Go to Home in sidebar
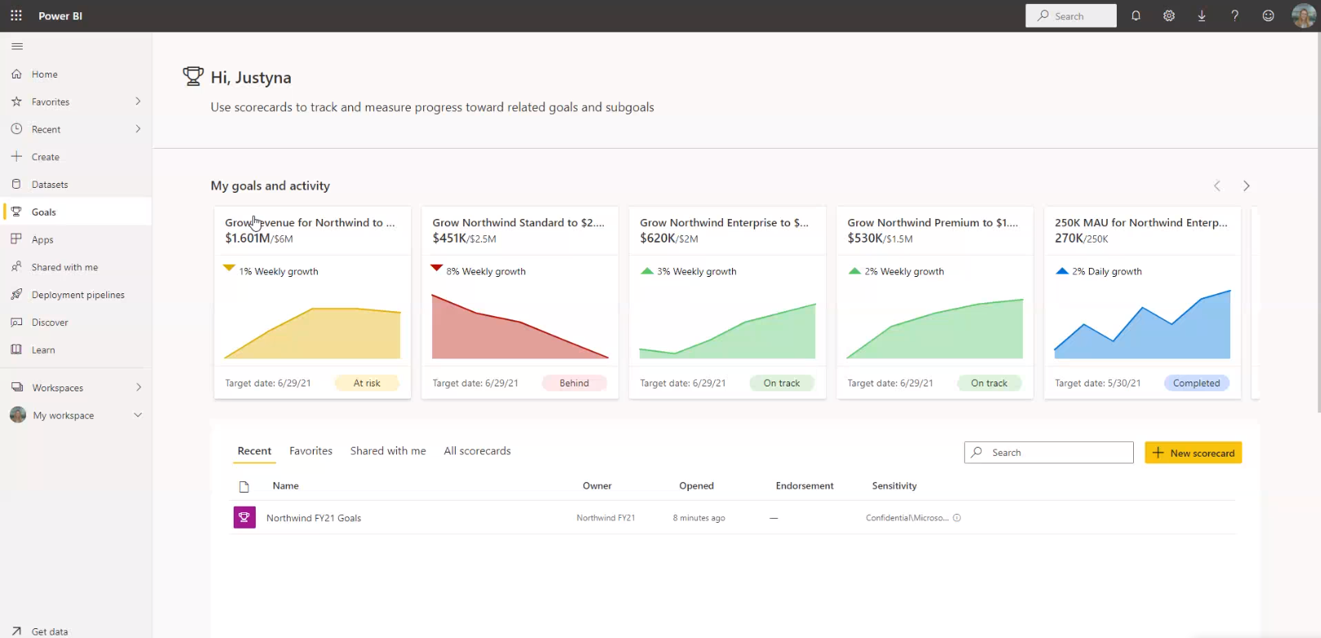This screenshot has height=638, width=1321. [76, 74]
